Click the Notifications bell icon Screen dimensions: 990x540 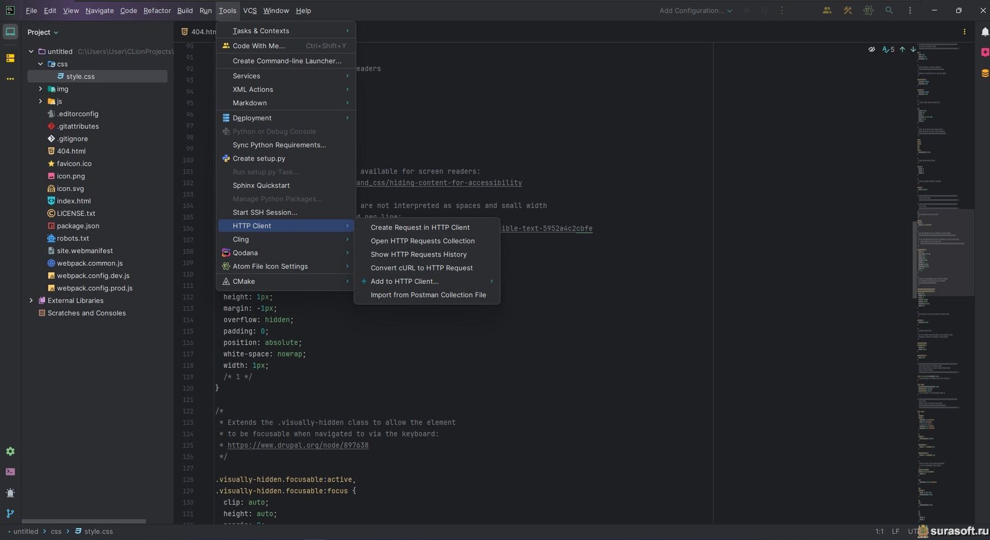tap(984, 32)
